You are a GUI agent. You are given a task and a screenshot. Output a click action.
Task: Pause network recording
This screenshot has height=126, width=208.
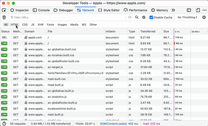point(130,17)
